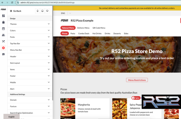Expand the Colors settings section

[x=30, y=30]
